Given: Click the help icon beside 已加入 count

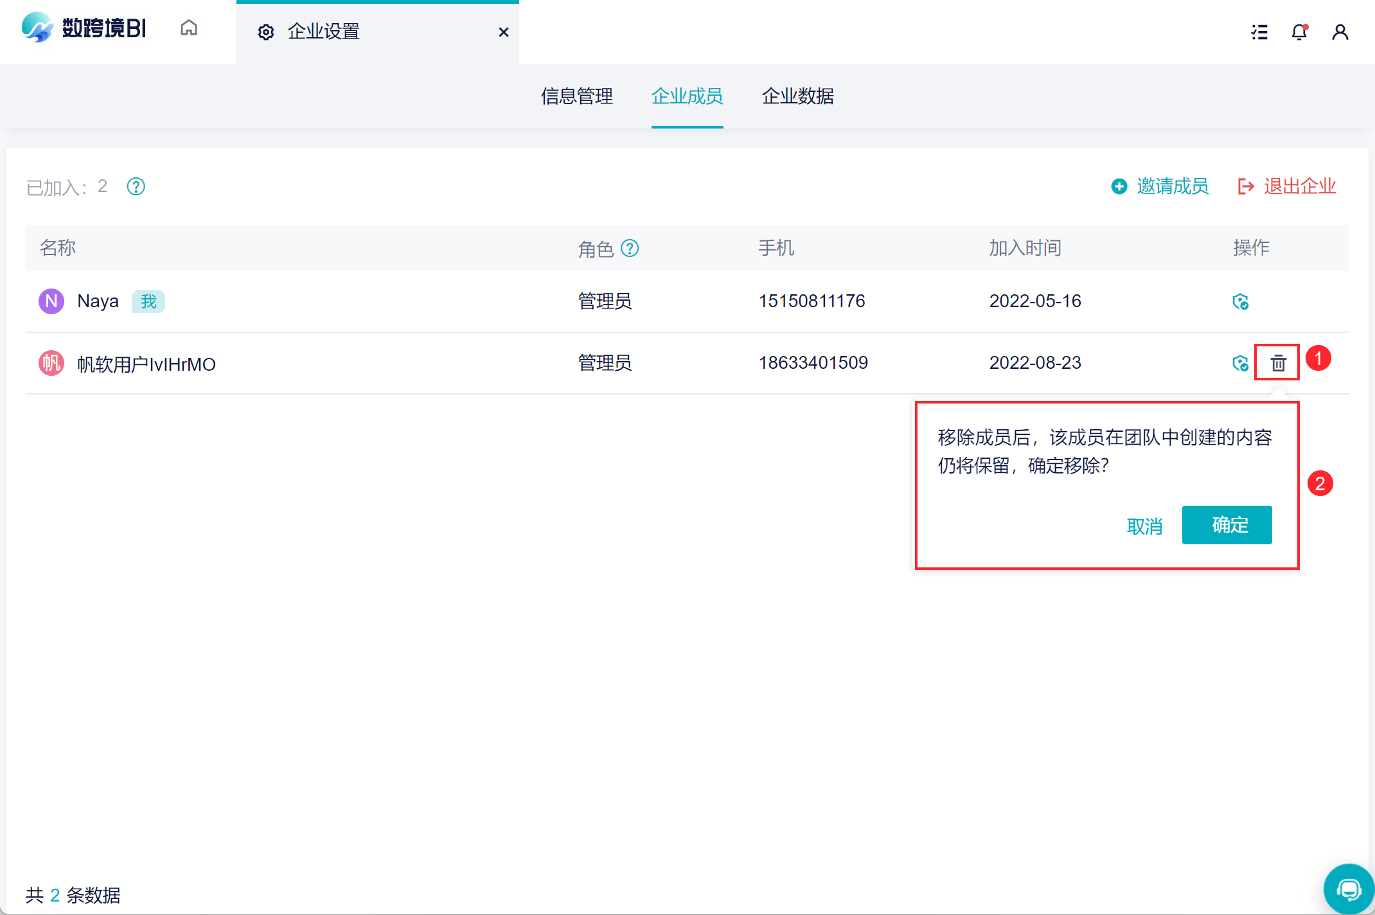Looking at the screenshot, I should (x=136, y=187).
